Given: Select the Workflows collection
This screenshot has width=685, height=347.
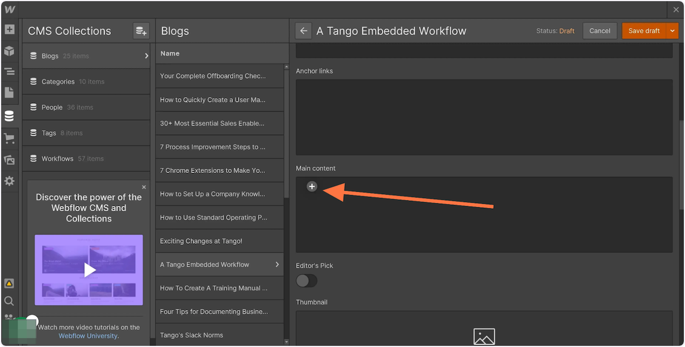Looking at the screenshot, I should [x=86, y=159].
